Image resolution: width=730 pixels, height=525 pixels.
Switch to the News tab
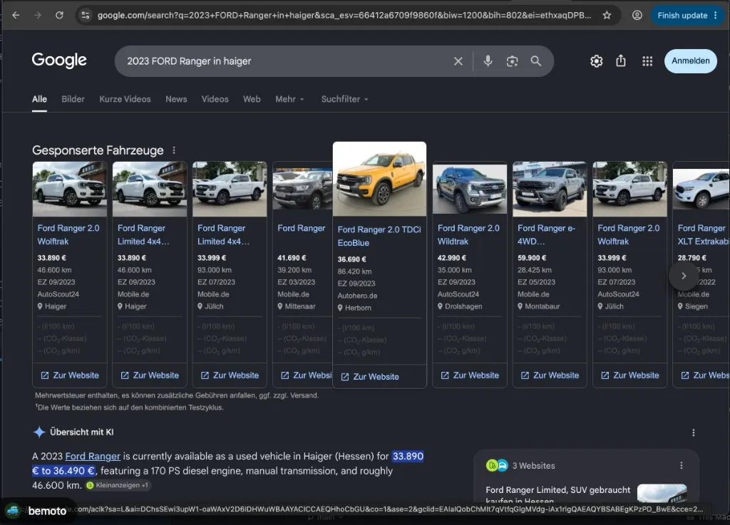coord(176,99)
